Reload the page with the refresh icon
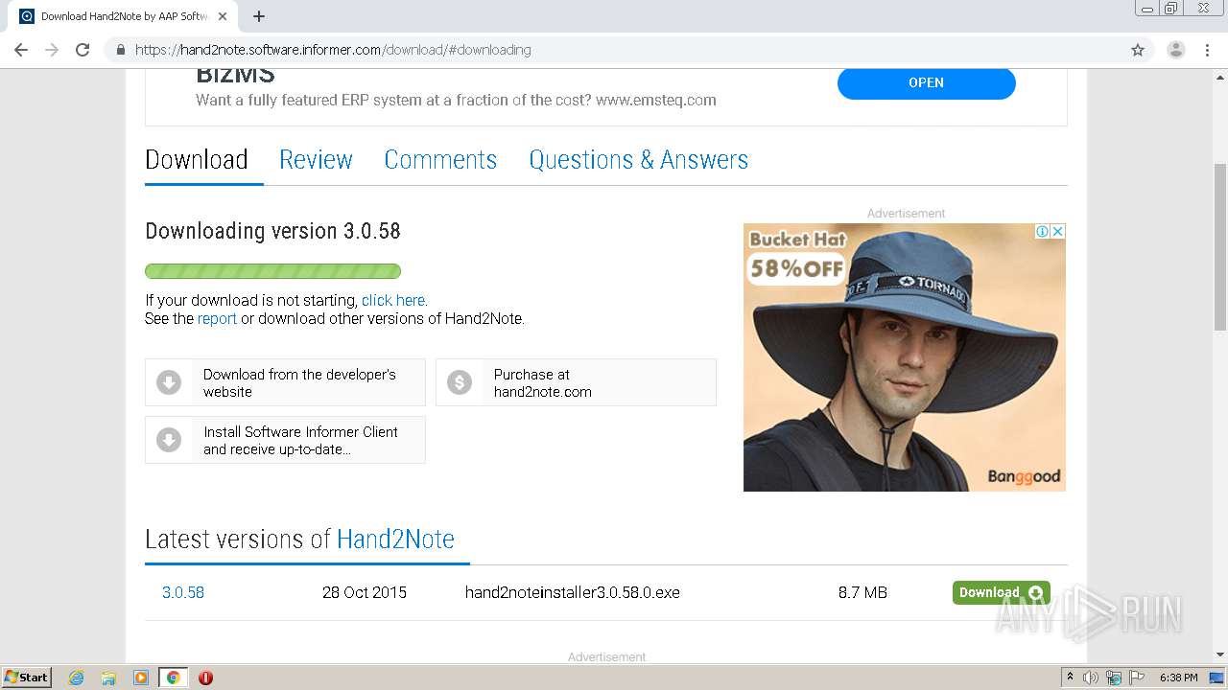The image size is (1228, 690). [83, 50]
